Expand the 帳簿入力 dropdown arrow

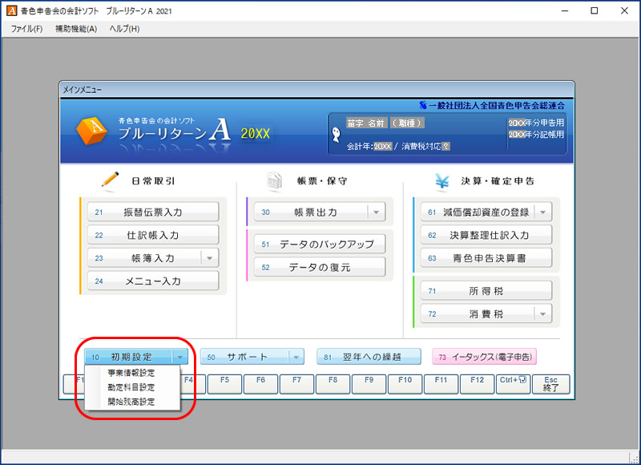point(209,258)
